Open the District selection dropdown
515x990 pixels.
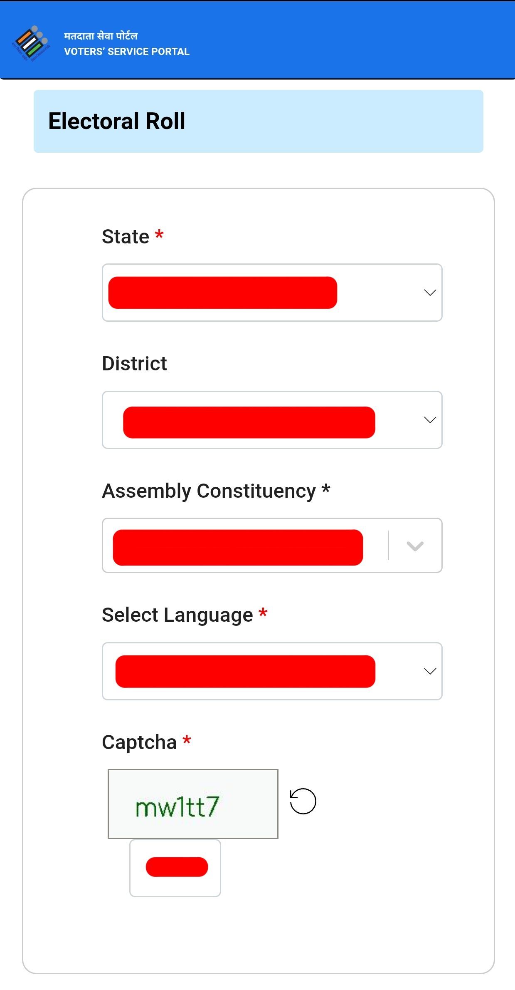tap(272, 420)
